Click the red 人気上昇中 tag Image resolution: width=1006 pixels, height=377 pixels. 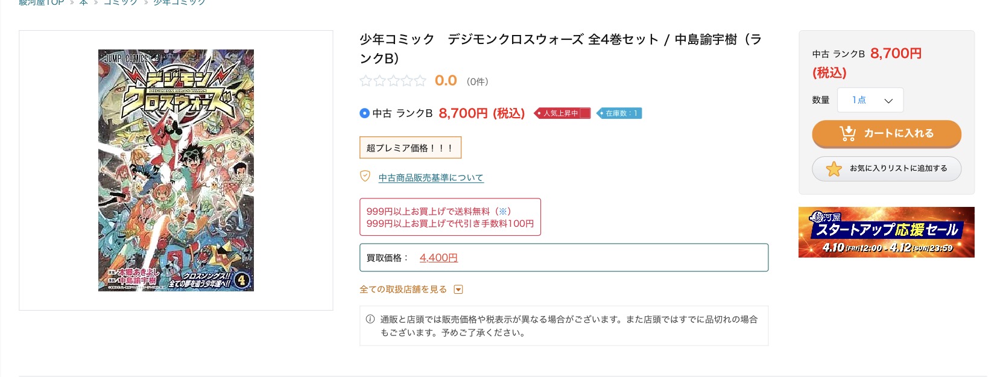(562, 113)
